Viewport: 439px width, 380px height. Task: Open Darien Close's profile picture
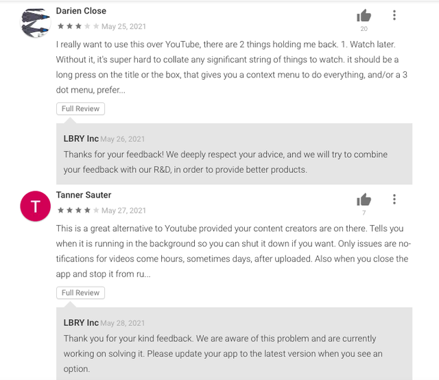click(x=35, y=23)
